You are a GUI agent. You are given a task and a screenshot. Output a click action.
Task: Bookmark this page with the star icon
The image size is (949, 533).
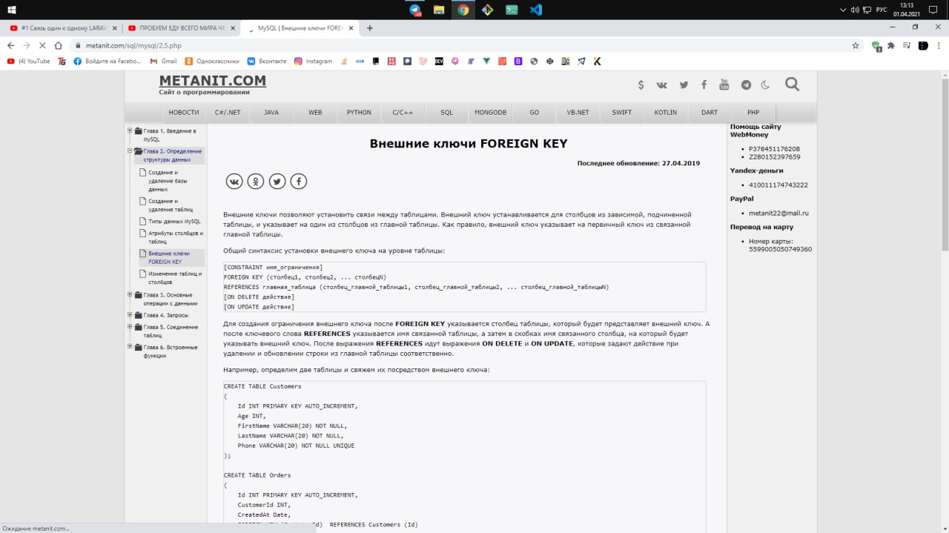[x=856, y=45]
